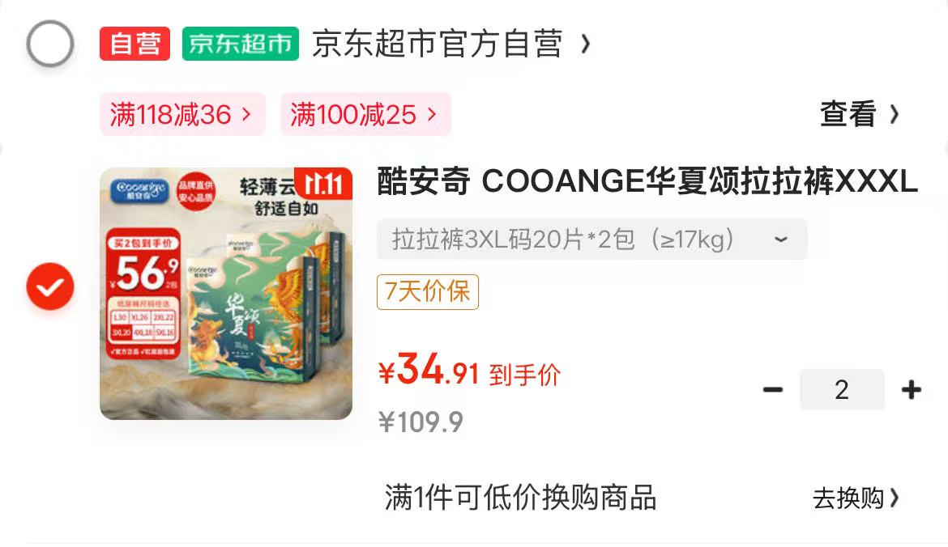This screenshot has height=547, width=948.
Task: Open the 京东超市官方自营 store link
Action: pyautogui.click(x=438, y=44)
